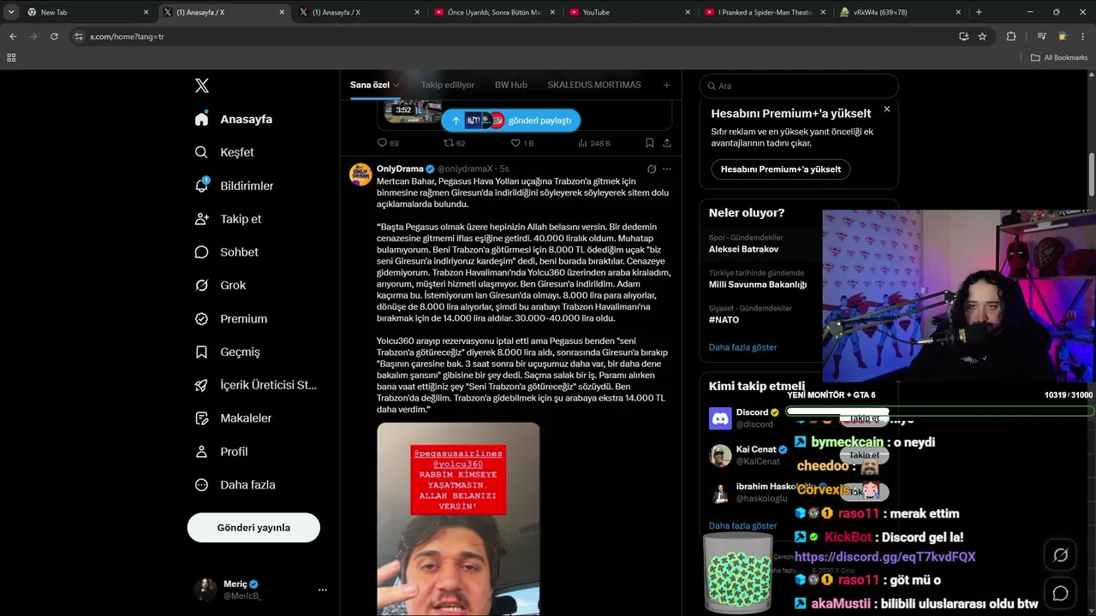Switch to I Pranked a Spider-Man tab
This screenshot has width=1096, height=616.
click(x=765, y=12)
